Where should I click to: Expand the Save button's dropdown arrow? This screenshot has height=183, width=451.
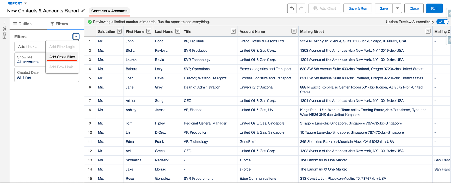pos(397,8)
